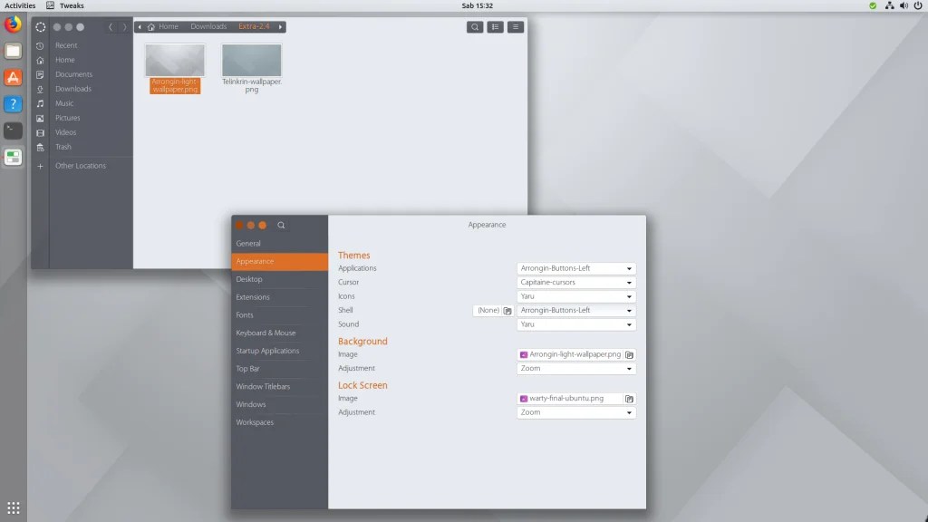Open the Sound theme dropdown
This screenshot has height=522, width=928.
coord(576,324)
